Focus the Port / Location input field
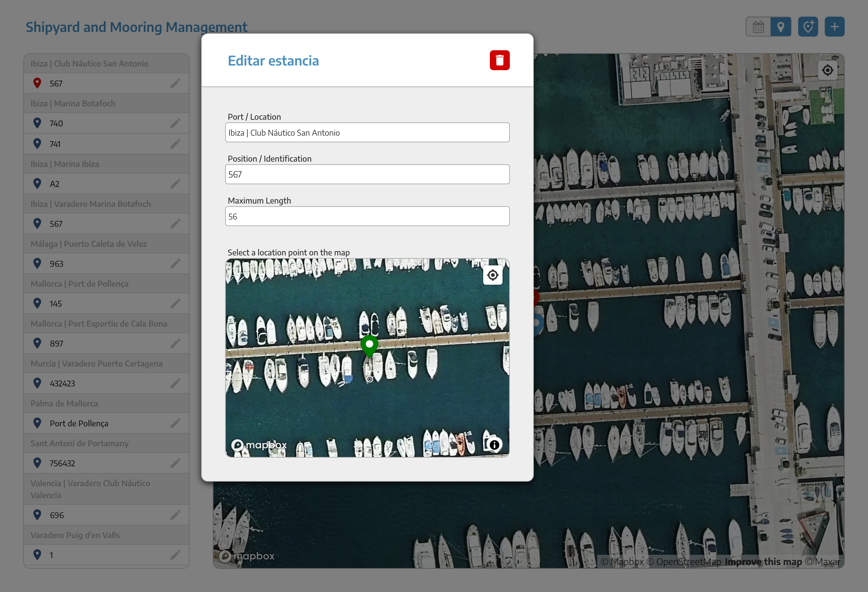The image size is (868, 592). (x=367, y=133)
